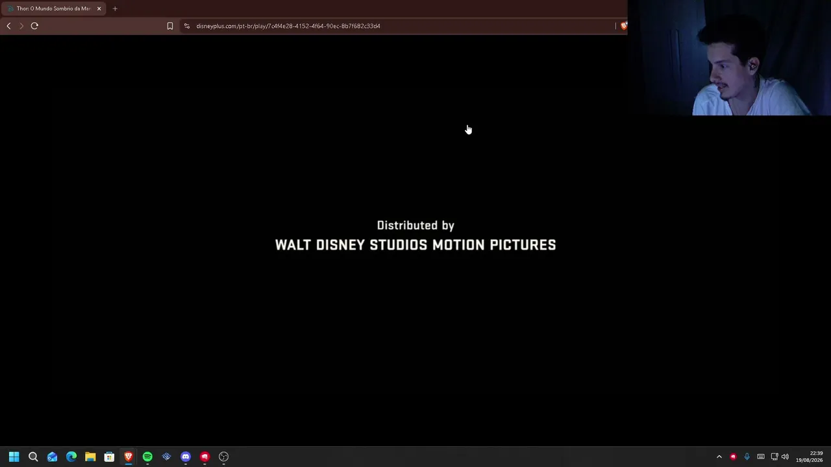Open volume control in system tray
The image size is (831, 467).
pyautogui.click(x=785, y=457)
